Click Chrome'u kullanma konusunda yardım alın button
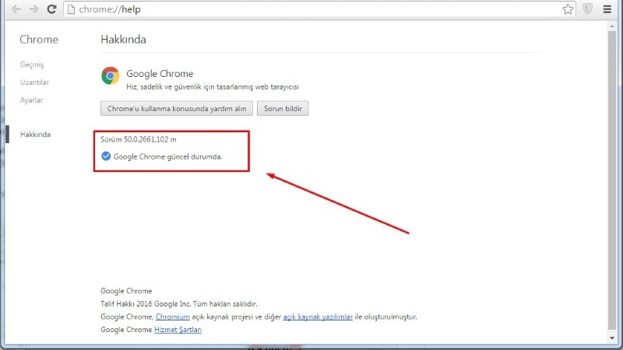Screen dimensions: 623x350 pyautogui.click(x=177, y=108)
